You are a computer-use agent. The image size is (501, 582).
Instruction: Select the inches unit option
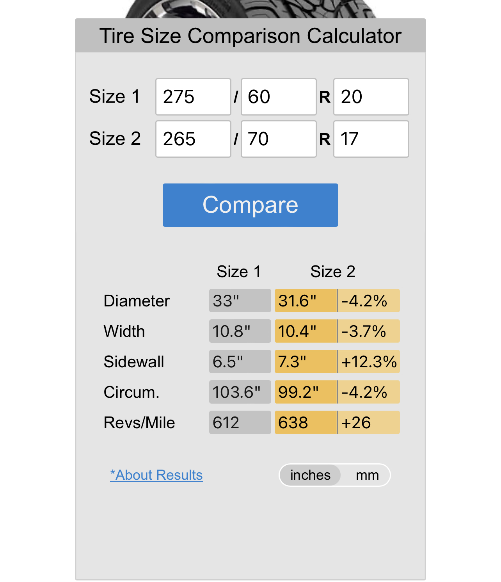tap(310, 475)
